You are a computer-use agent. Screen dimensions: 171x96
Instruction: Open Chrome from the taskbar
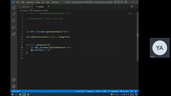[28, 94]
